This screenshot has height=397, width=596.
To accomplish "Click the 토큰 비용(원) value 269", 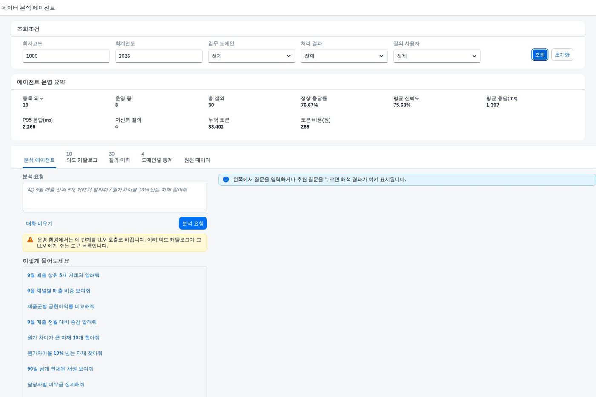I will [x=305, y=127].
